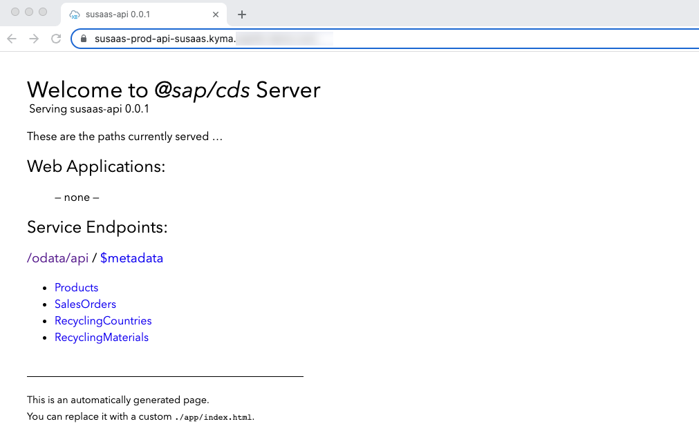Open the RecyclingCountries entity link
699x437 pixels.
tap(103, 320)
